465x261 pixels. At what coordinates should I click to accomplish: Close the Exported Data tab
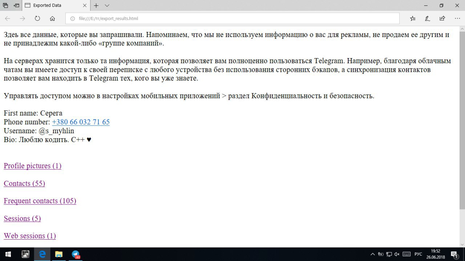(85, 5)
